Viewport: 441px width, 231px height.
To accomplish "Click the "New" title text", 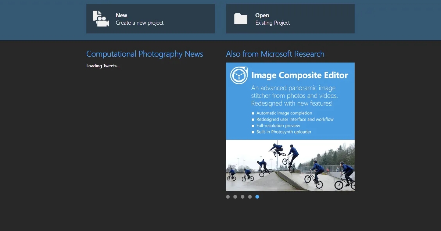I will pyautogui.click(x=121, y=15).
